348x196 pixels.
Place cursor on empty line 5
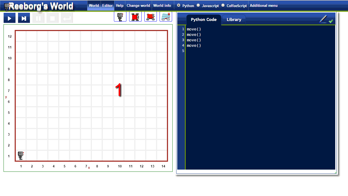(260, 51)
